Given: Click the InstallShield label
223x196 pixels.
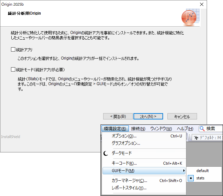Looking at the screenshot, I should tap(11, 137).
